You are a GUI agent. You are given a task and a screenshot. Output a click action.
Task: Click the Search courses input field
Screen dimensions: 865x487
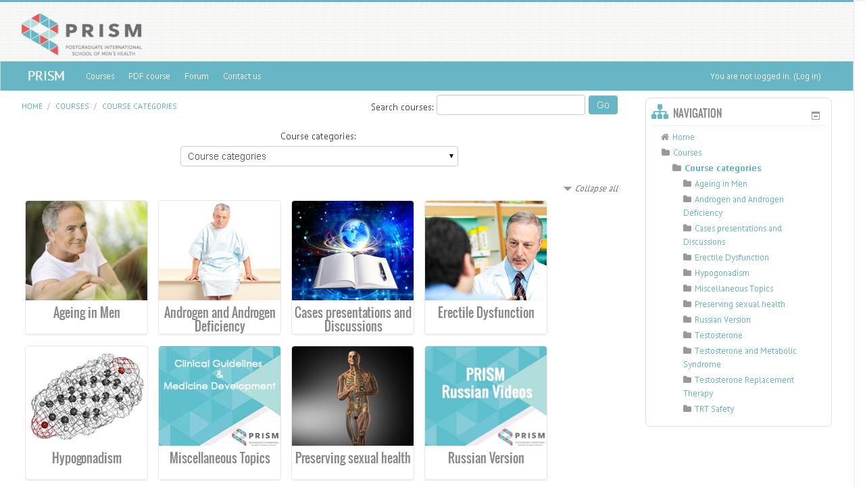point(511,105)
